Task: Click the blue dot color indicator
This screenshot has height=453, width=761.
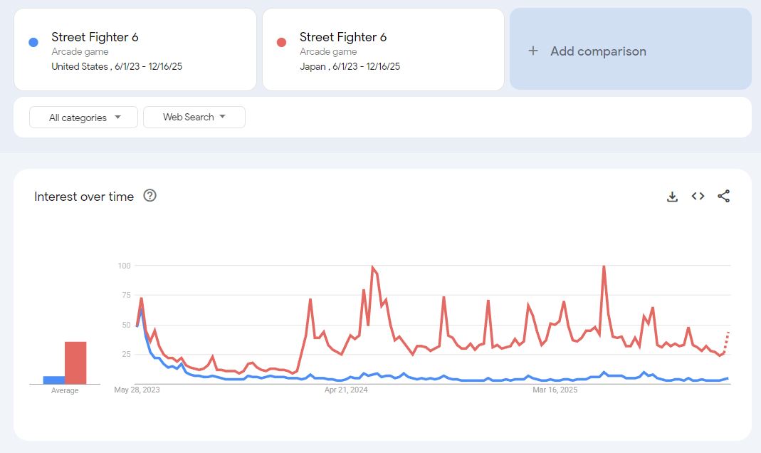Action: (x=33, y=42)
